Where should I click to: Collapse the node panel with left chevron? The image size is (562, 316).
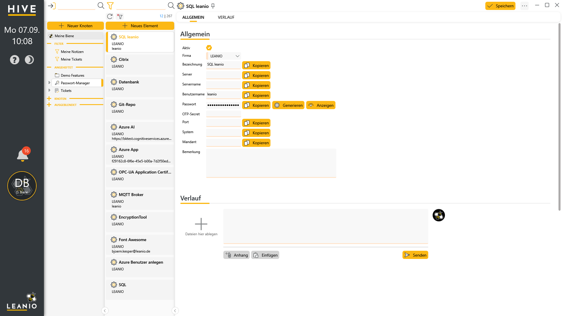pos(105,311)
